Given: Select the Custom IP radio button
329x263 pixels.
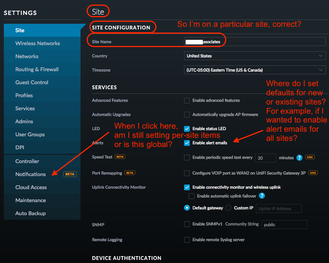Looking at the screenshot, I should point(229,208).
